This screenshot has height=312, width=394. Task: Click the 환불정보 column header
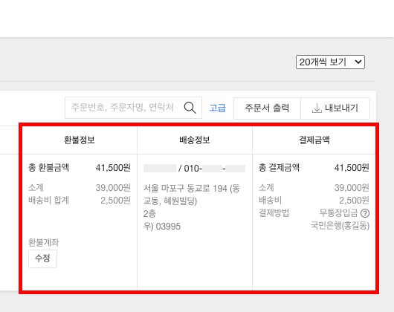point(80,140)
